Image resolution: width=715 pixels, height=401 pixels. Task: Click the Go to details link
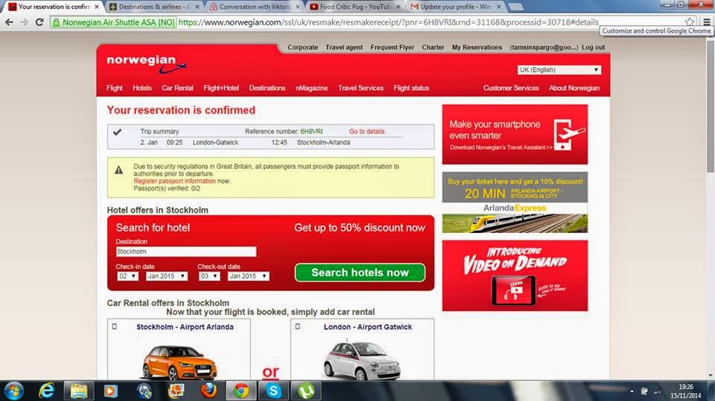[366, 131]
